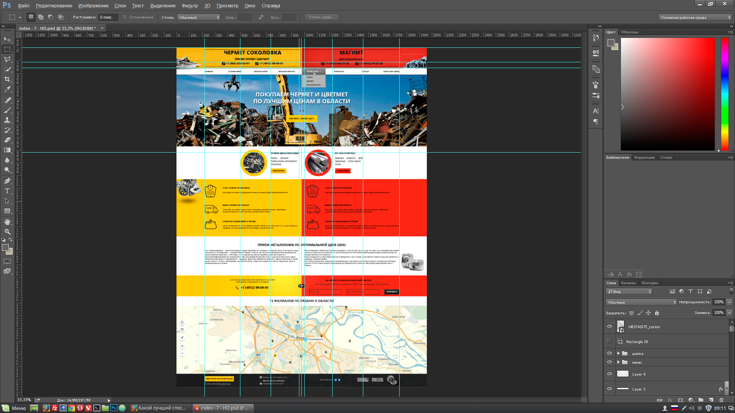Select the Rectangular Marquee tool in toolbox
The height and width of the screenshot is (413, 735).
[x=7, y=49]
